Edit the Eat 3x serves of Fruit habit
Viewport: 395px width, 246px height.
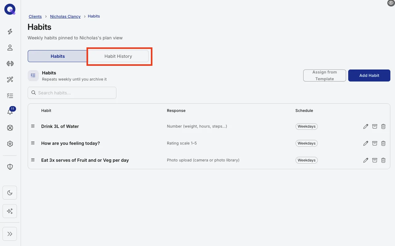tap(366, 160)
